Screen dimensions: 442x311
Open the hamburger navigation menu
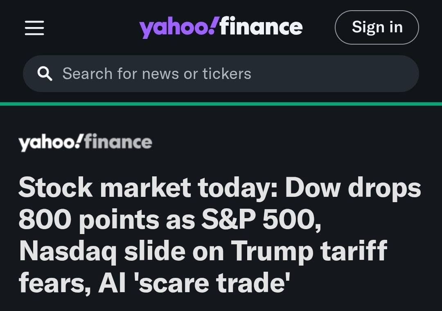point(34,28)
